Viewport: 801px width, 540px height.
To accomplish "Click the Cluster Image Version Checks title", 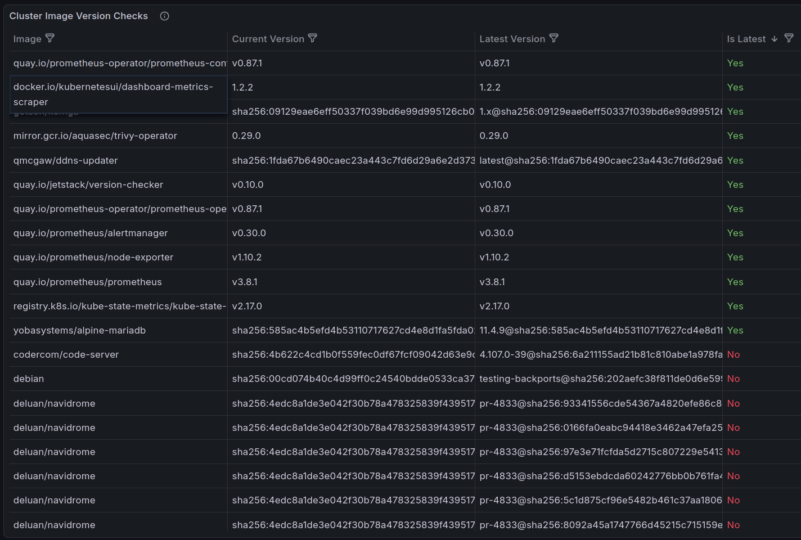I will (79, 16).
